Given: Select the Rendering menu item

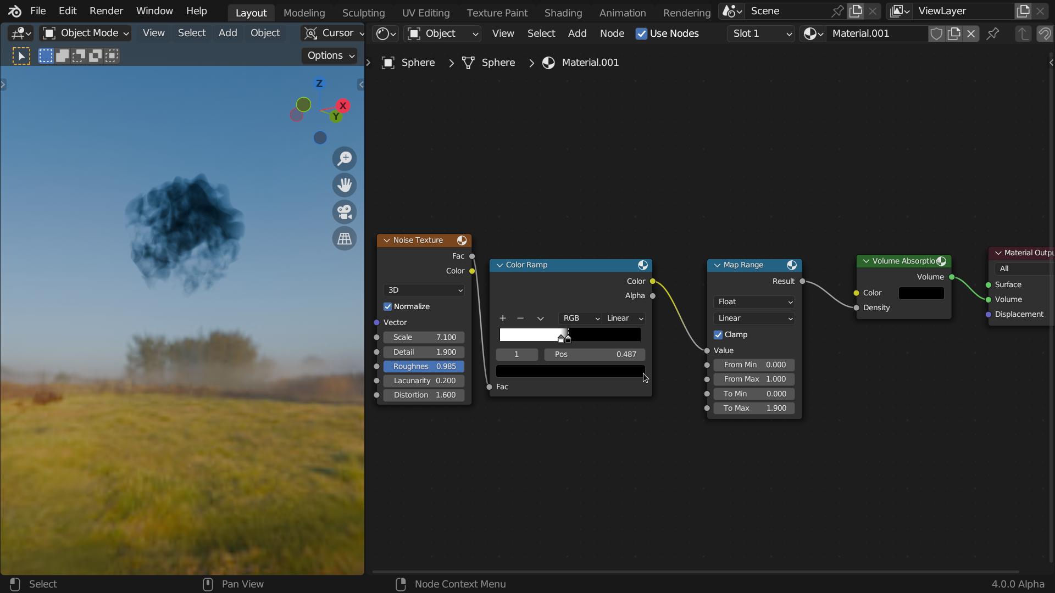Looking at the screenshot, I should (x=686, y=12).
